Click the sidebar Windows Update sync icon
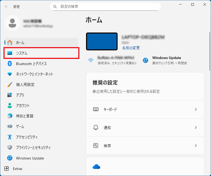 click(10, 158)
